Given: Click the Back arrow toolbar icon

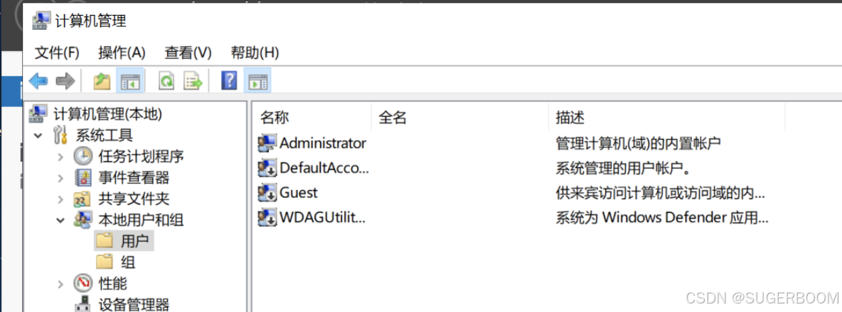Looking at the screenshot, I should coord(38,82).
